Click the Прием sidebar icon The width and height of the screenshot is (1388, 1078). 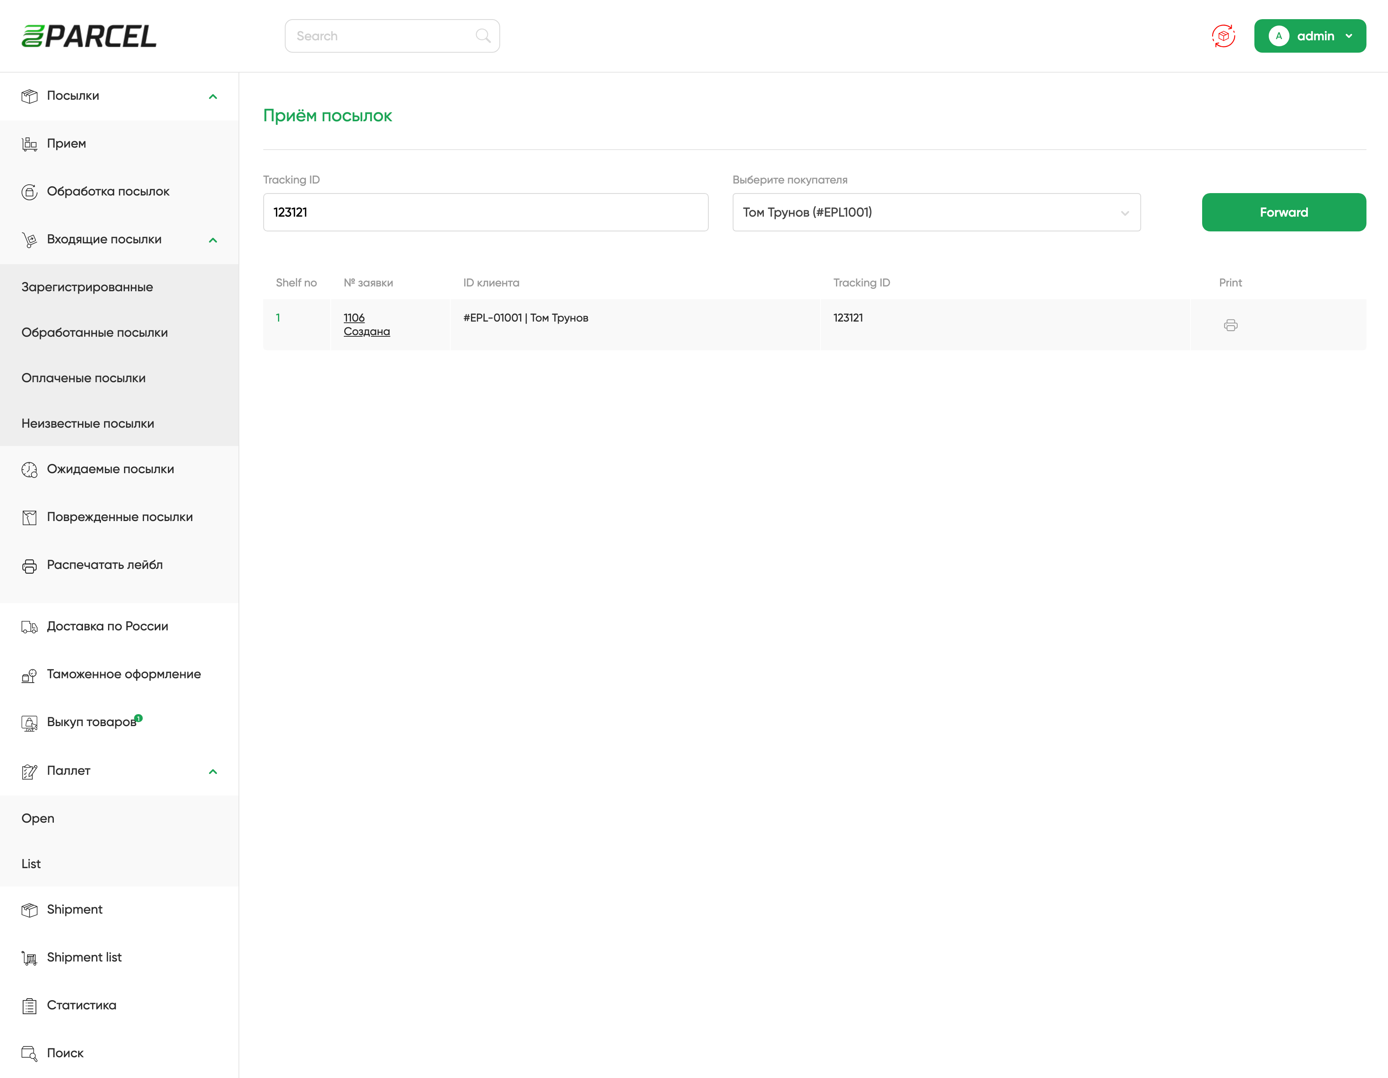click(29, 144)
